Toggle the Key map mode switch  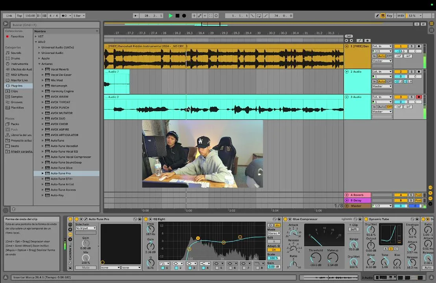click(389, 16)
